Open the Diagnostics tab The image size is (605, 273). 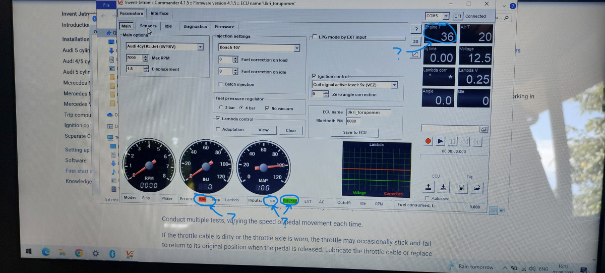[195, 26]
